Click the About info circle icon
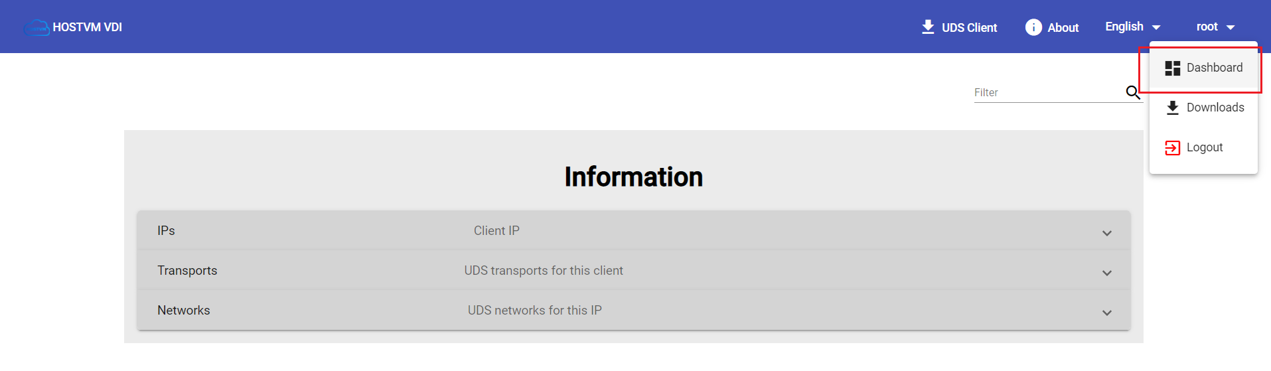Screen dimensions: 1271x371 pos(1033,27)
